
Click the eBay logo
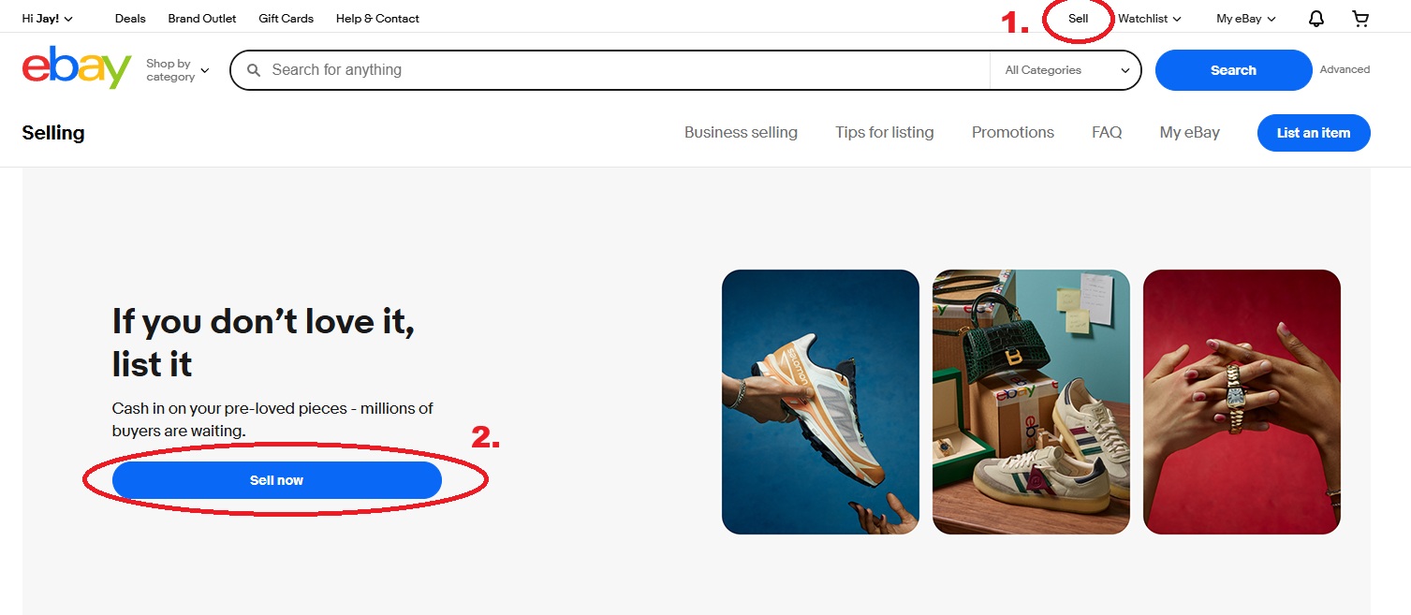77,68
